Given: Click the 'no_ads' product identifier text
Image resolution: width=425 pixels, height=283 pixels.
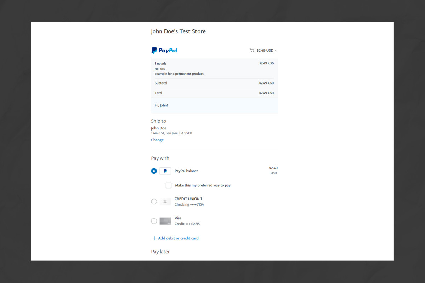Looking at the screenshot, I should pyautogui.click(x=160, y=69).
